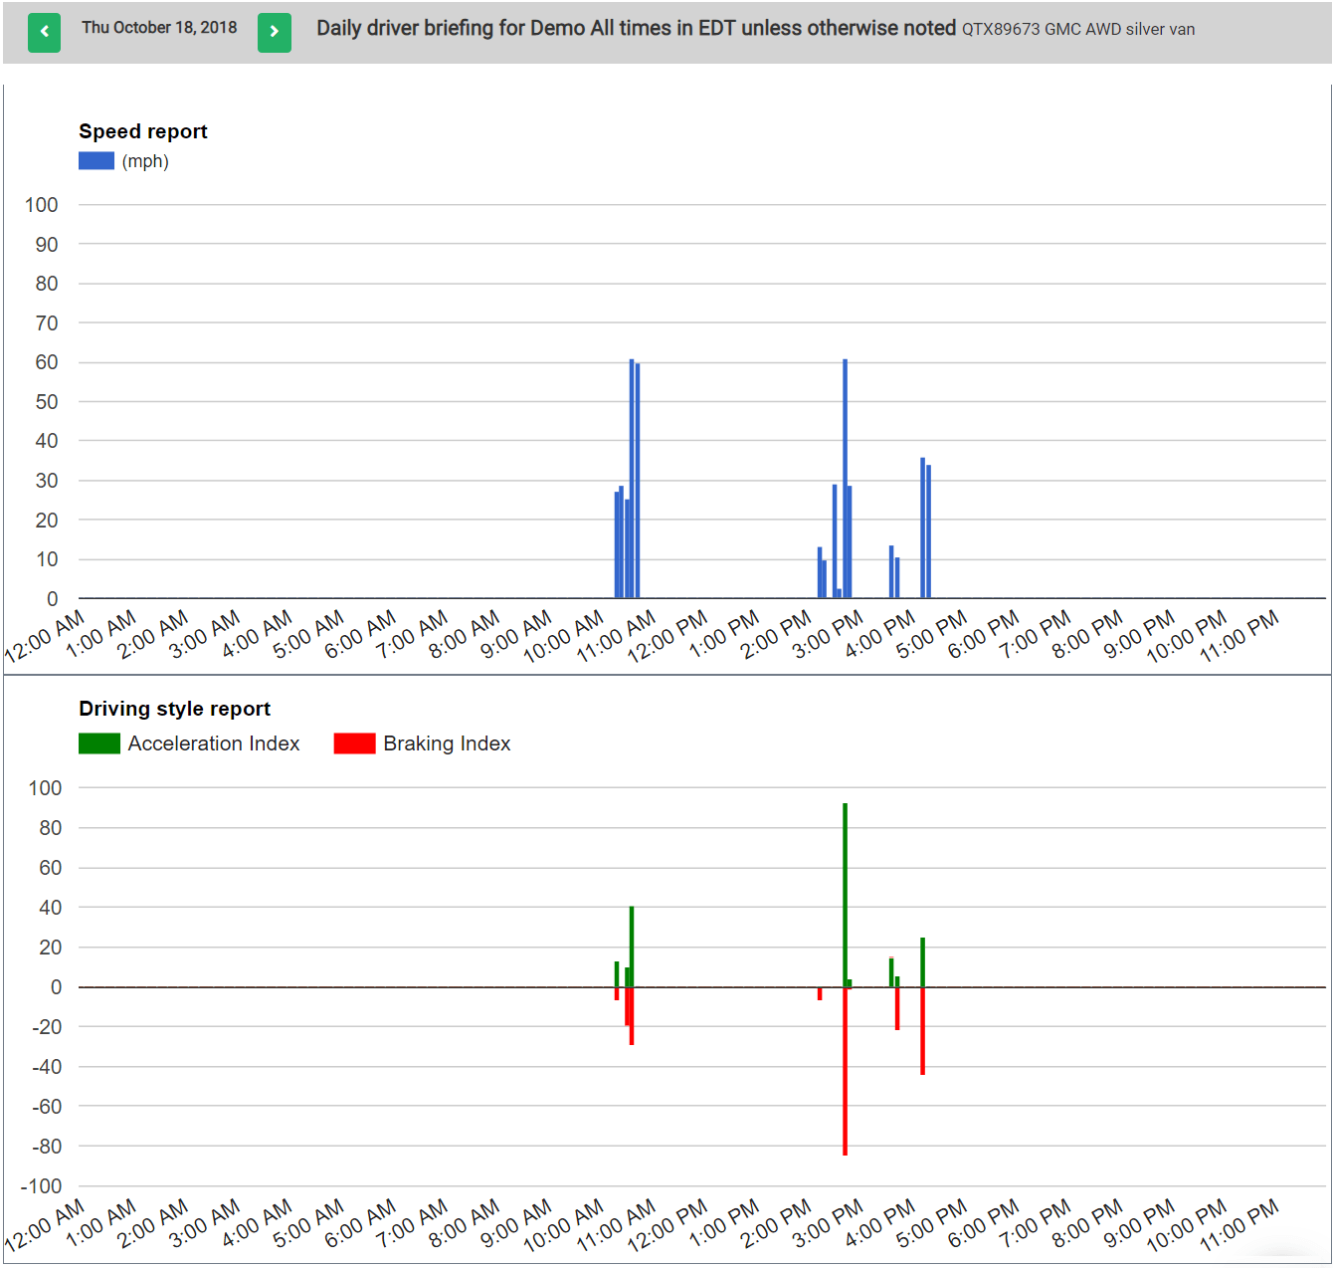Toggle the Acceleration Index legend label
The height and width of the screenshot is (1268, 1333).
(x=214, y=743)
